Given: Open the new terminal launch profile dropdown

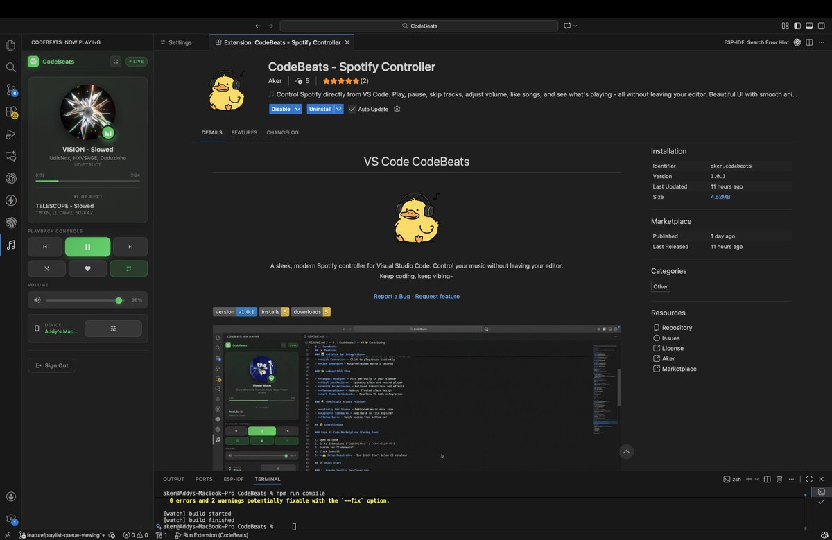Looking at the screenshot, I should click(x=756, y=479).
